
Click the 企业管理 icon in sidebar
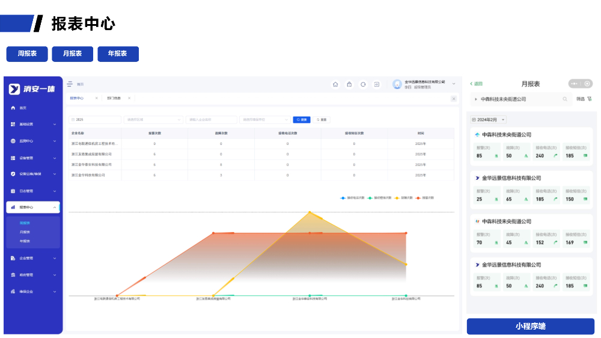[x=13, y=258]
